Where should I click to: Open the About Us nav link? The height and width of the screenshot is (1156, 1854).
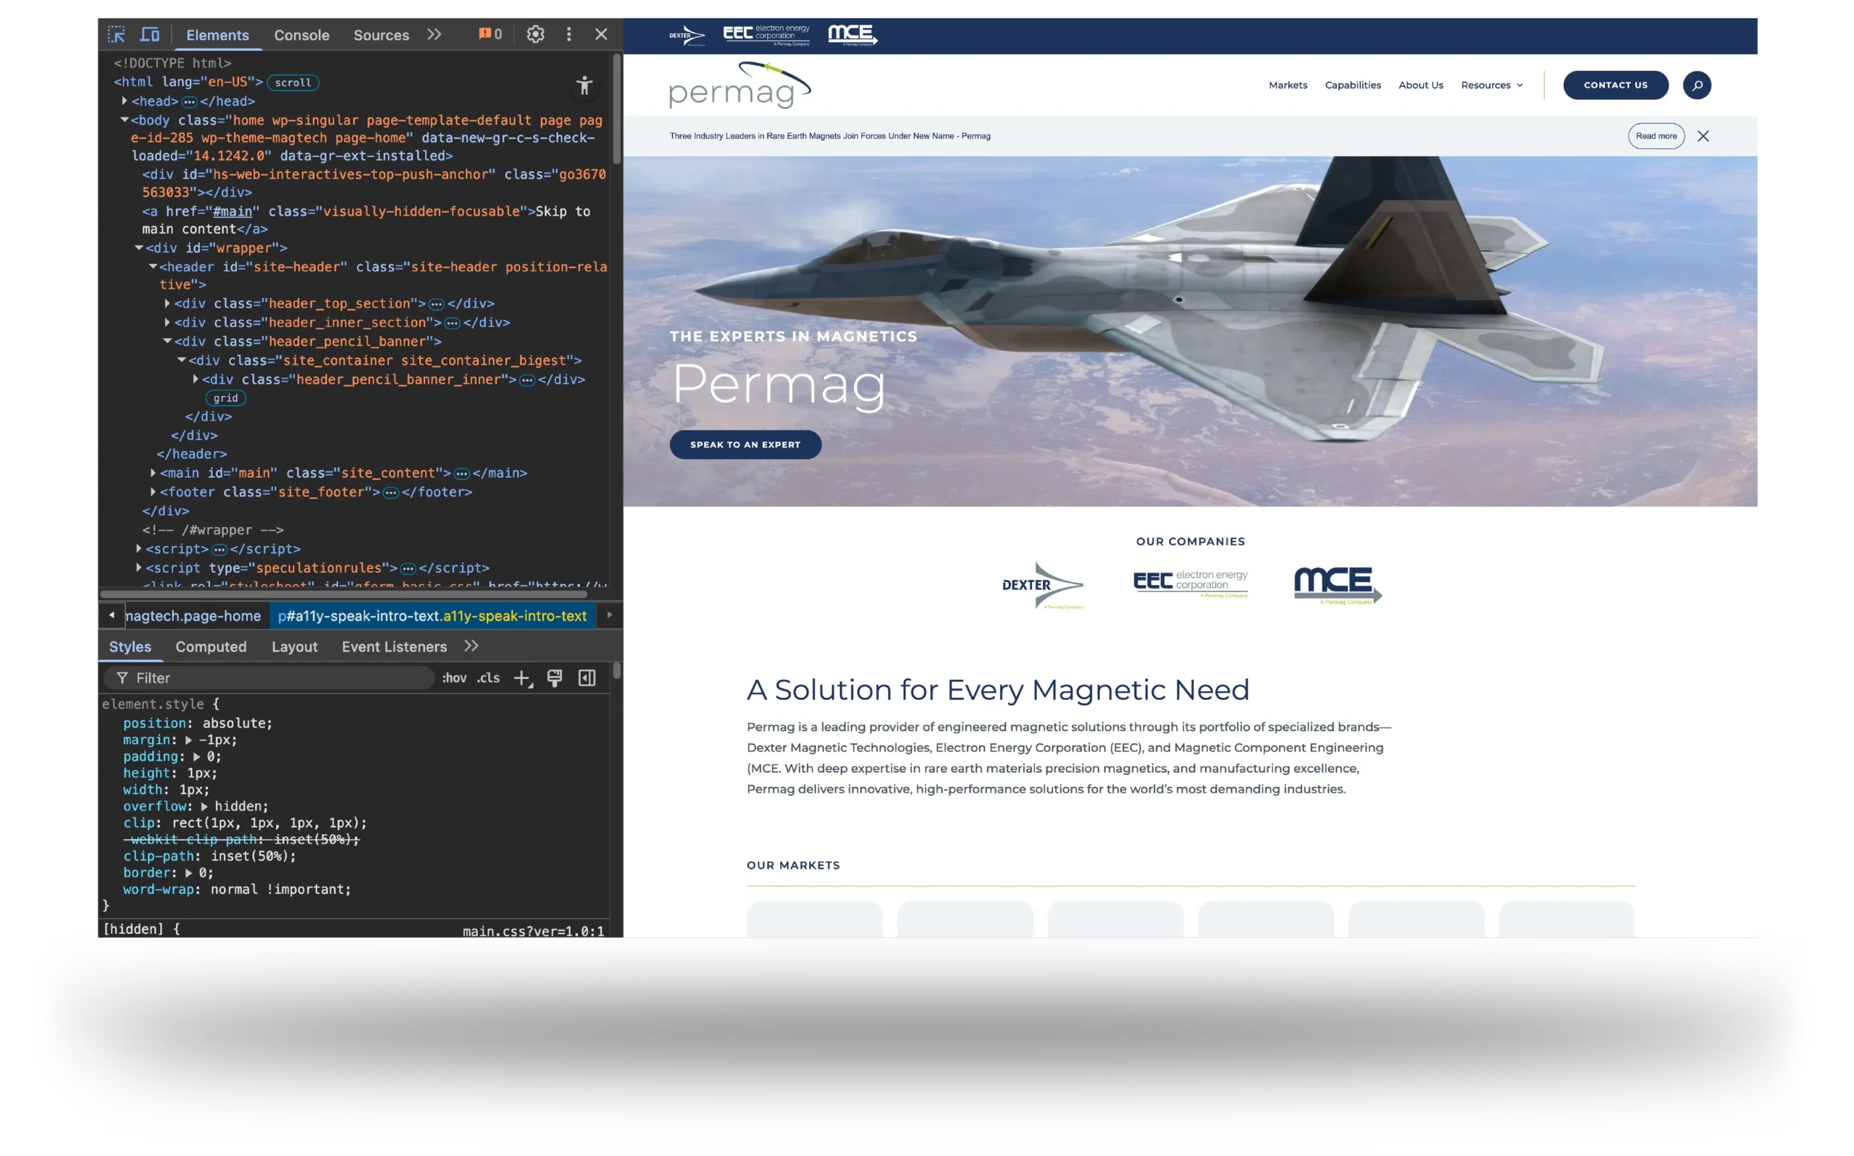[x=1421, y=85]
